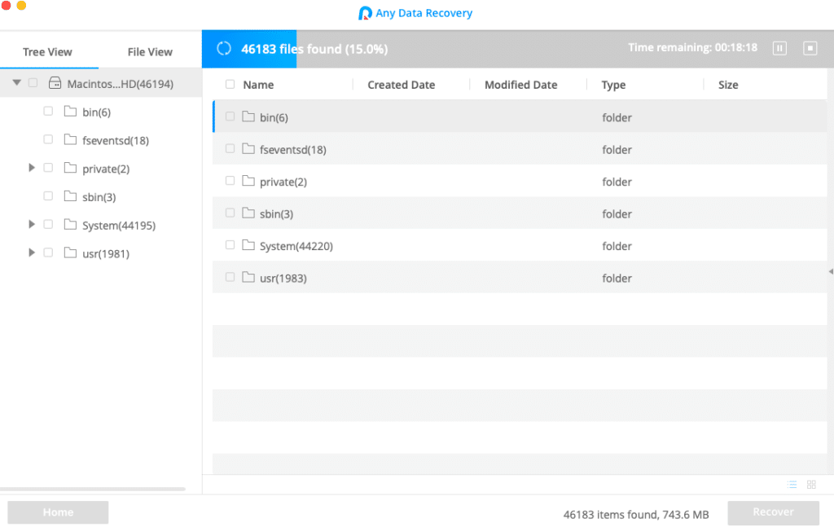Pause the ongoing file scan
This screenshot has width=834, height=527.
779,48
